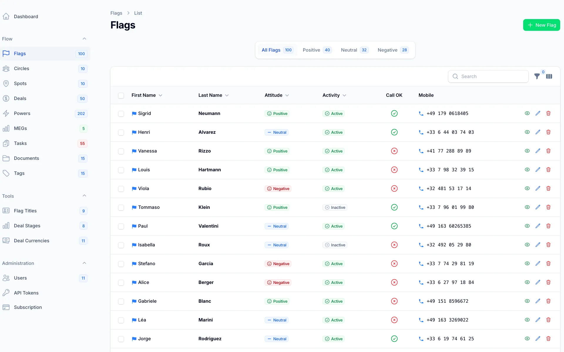
Task: Click the Spots location pin icon
Action: pos(6,84)
